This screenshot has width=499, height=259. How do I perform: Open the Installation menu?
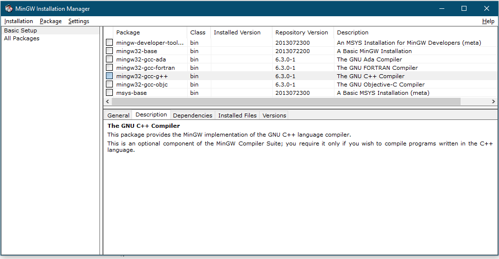[18, 21]
